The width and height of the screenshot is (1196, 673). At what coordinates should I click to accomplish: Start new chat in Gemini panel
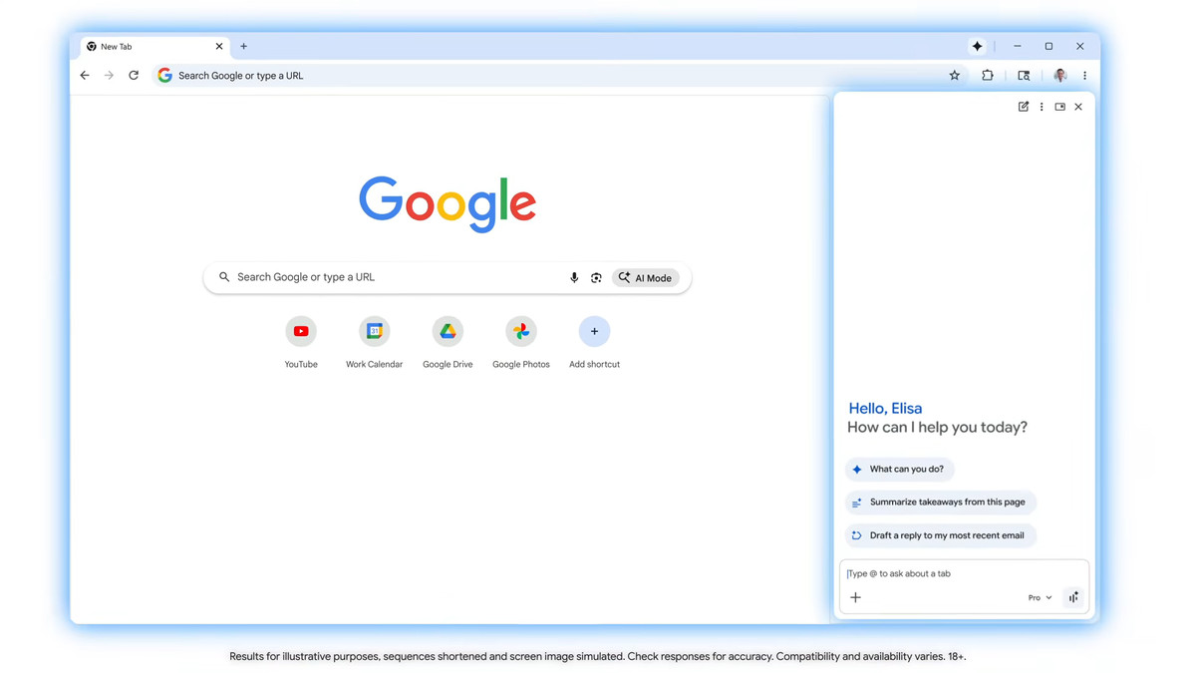(1024, 107)
